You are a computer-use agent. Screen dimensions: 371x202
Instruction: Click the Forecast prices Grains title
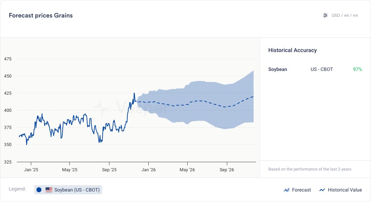pos(41,15)
